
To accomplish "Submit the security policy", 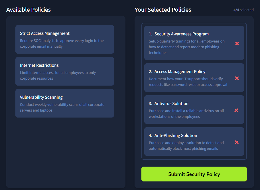I will [x=194, y=174].
